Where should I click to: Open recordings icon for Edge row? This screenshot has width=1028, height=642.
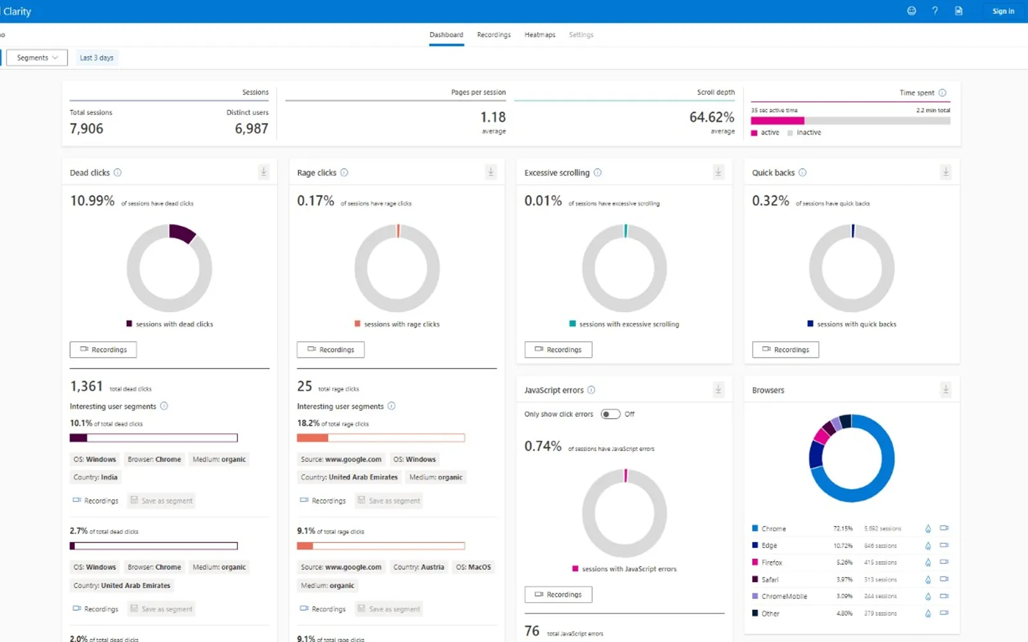click(x=944, y=545)
